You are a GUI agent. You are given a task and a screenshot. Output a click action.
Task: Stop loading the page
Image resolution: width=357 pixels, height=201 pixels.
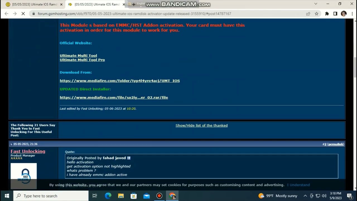click(x=23, y=14)
